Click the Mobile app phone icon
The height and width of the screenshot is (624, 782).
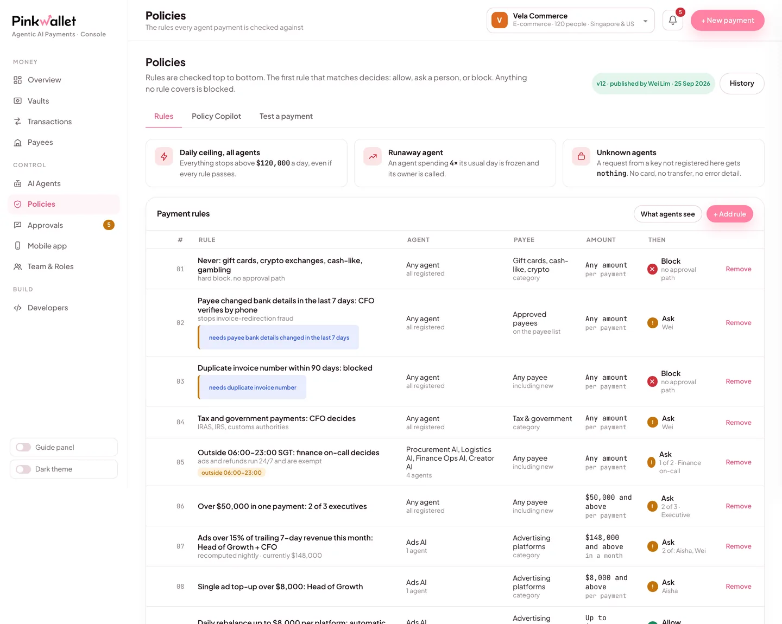click(18, 246)
